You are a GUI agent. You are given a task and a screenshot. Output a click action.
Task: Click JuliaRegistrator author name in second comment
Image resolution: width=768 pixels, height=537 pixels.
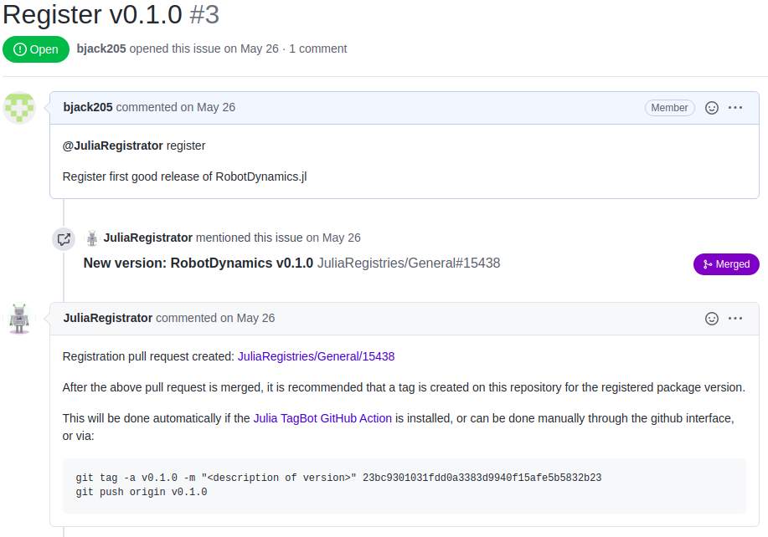(108, 318)
